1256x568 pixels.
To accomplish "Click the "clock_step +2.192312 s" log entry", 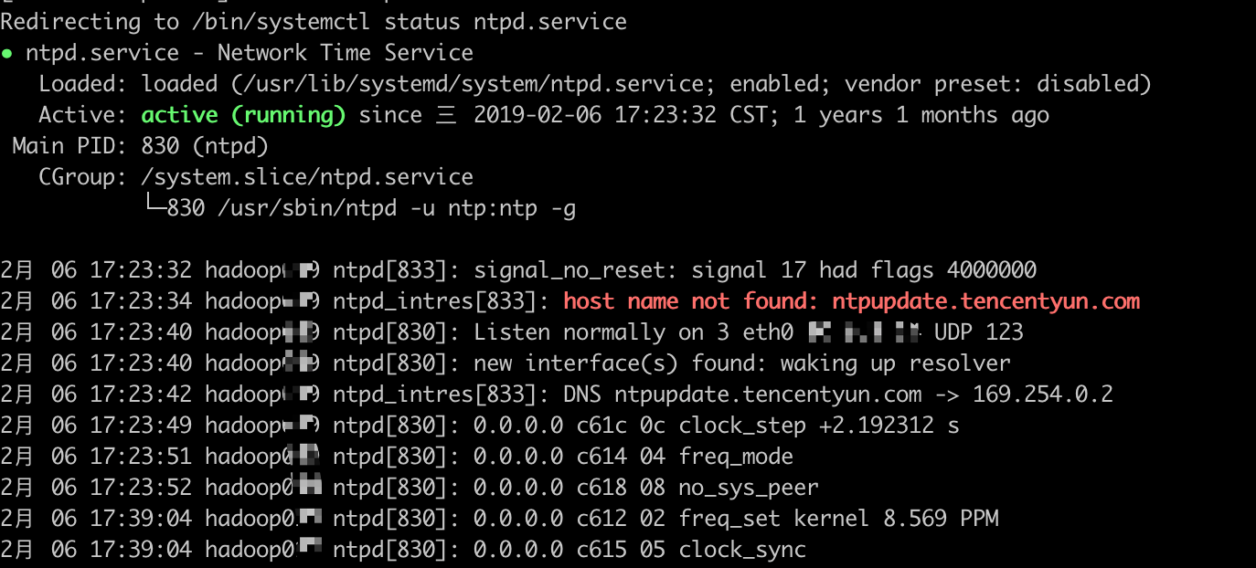I will point(818,426).
